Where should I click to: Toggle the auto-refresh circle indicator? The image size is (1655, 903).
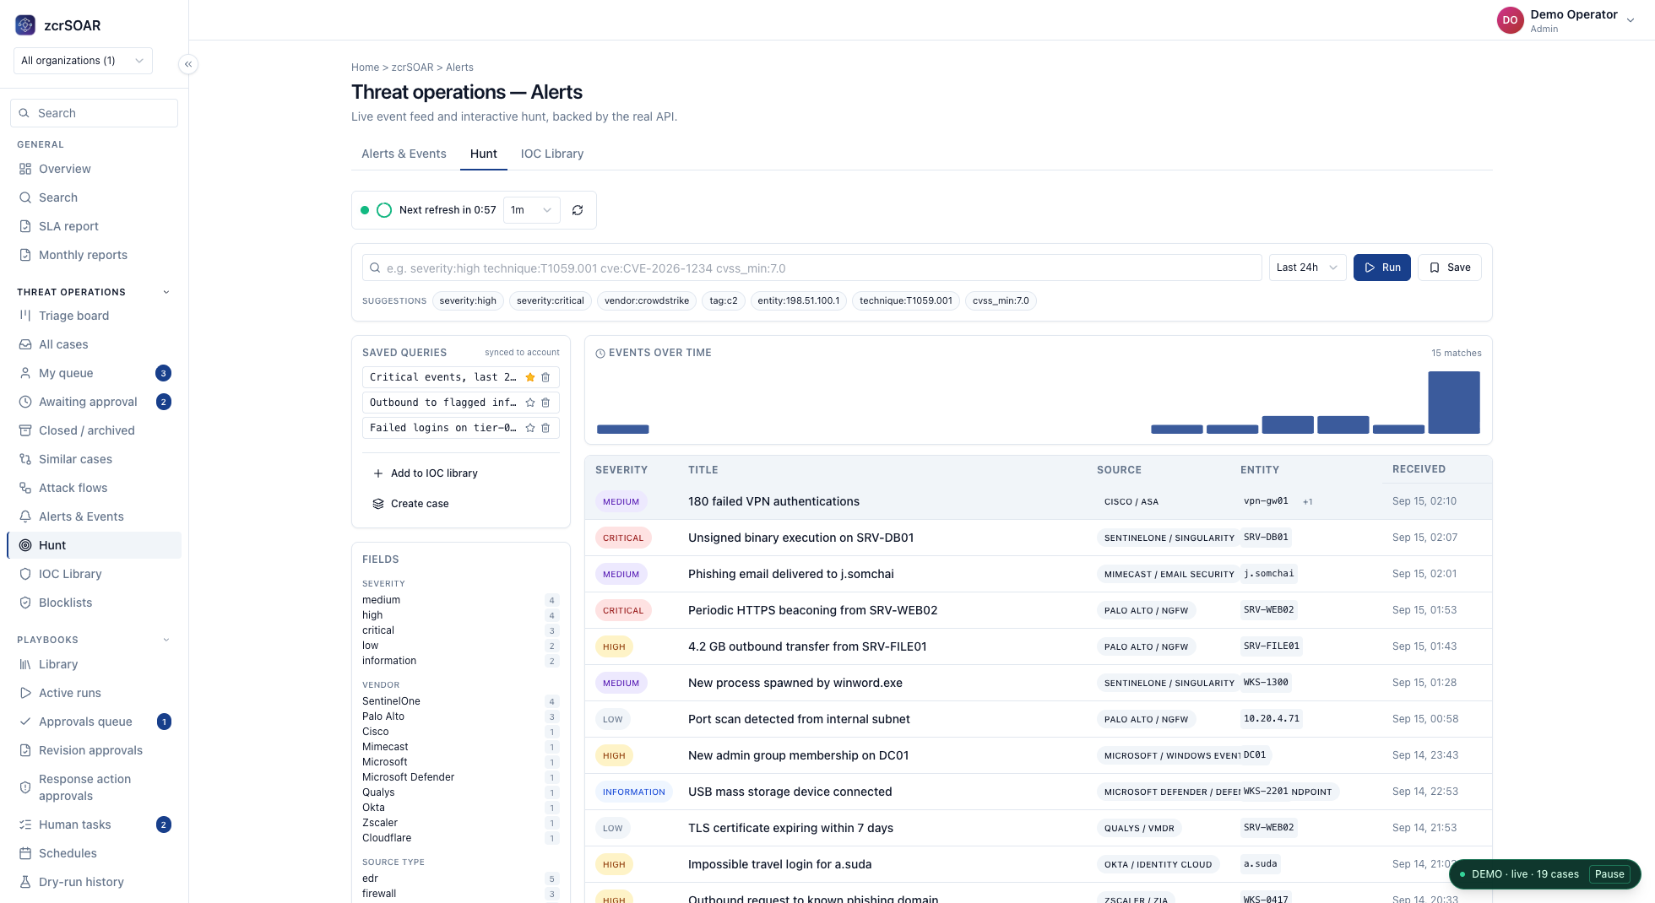(x=384, y=210)
